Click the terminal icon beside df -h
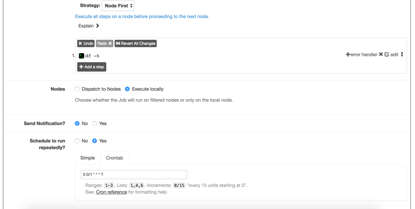 (x=81, y=56)
